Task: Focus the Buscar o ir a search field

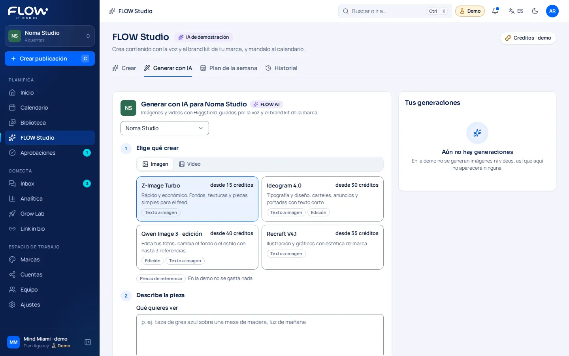Action: pyautogui.click(x=395, y=11)
